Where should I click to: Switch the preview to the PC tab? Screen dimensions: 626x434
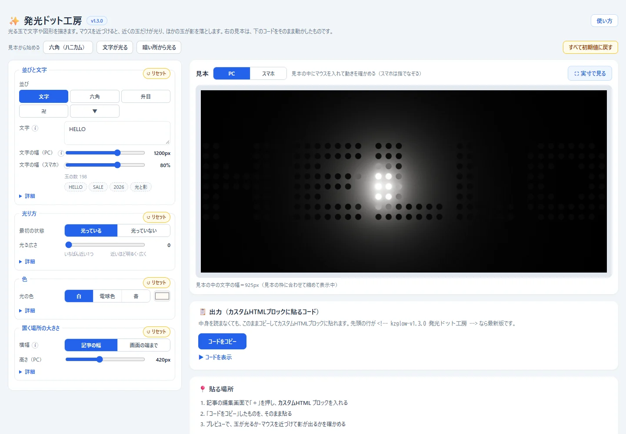pyautogui.click(x=232, y=73)
